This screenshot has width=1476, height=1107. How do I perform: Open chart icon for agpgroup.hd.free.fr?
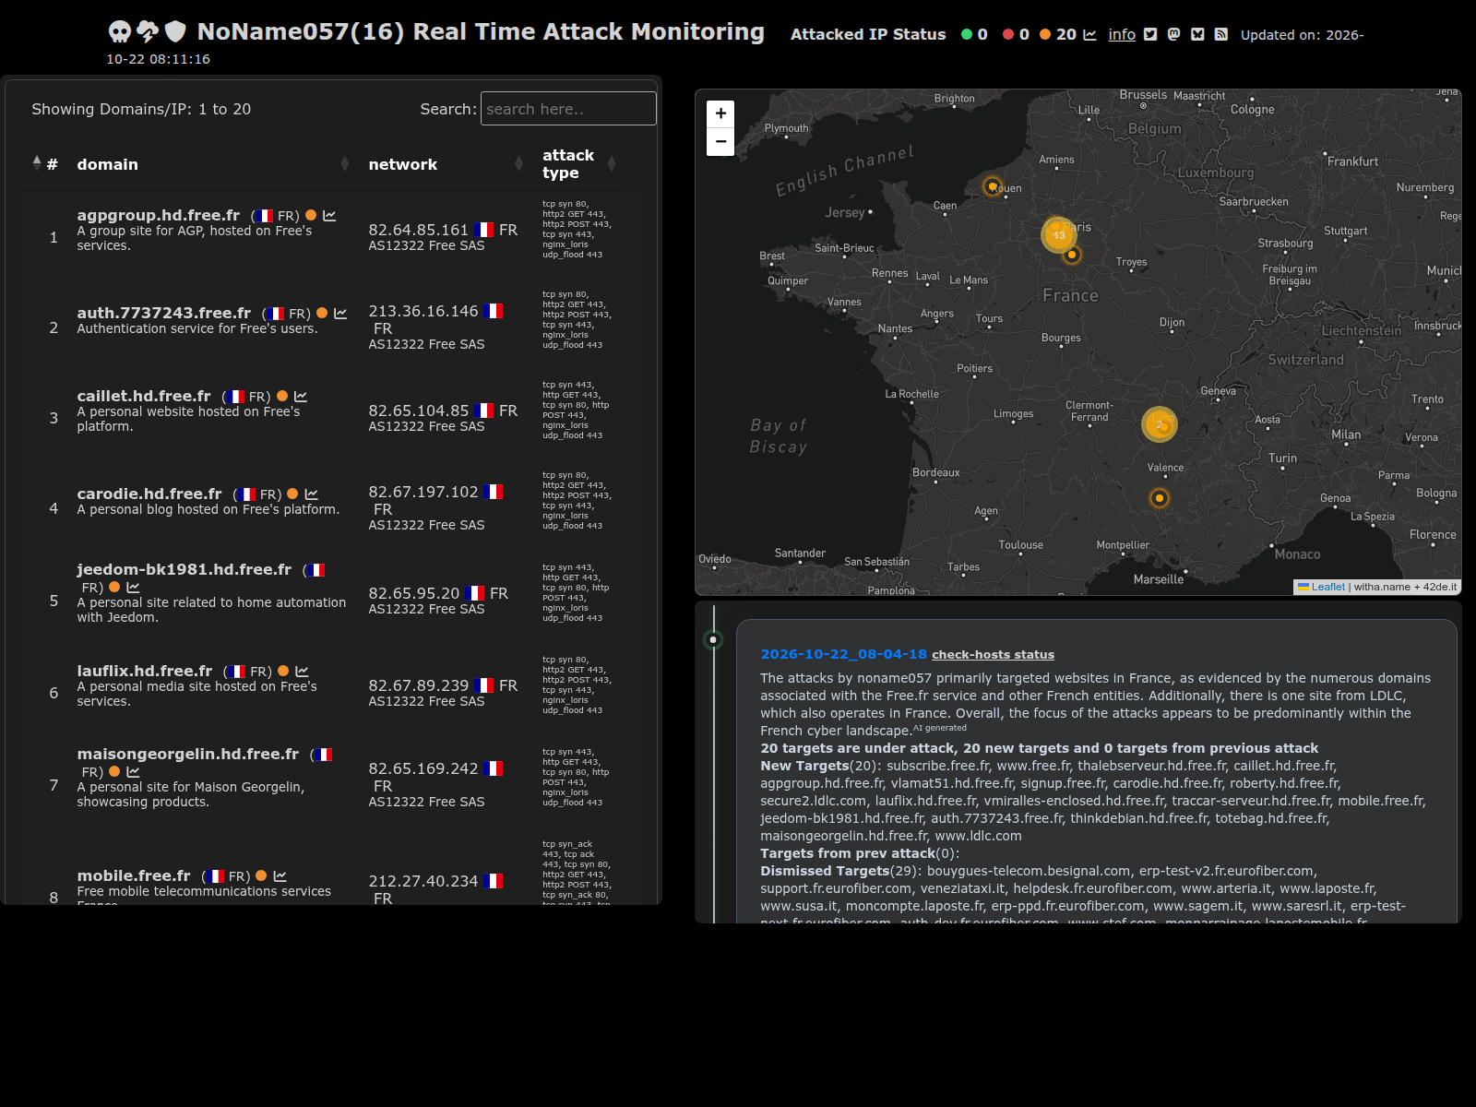(x=329, y=215)
